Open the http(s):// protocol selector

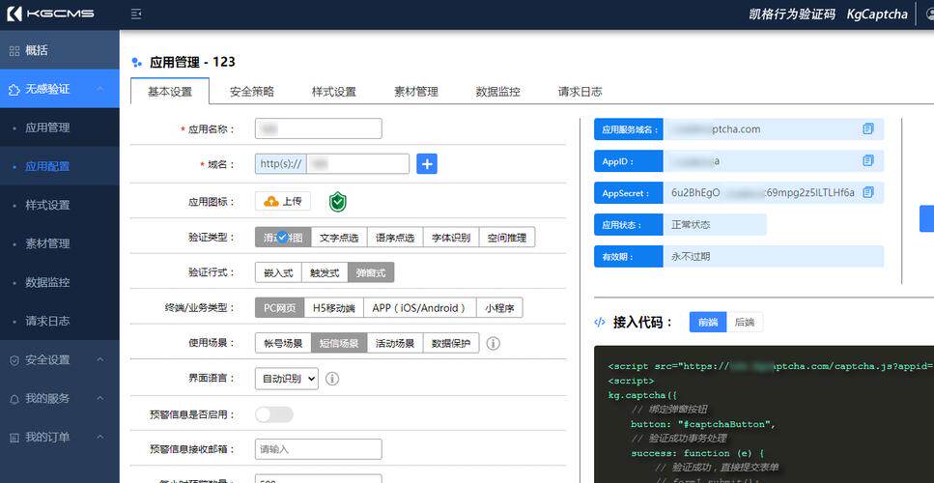click(280, 164)
